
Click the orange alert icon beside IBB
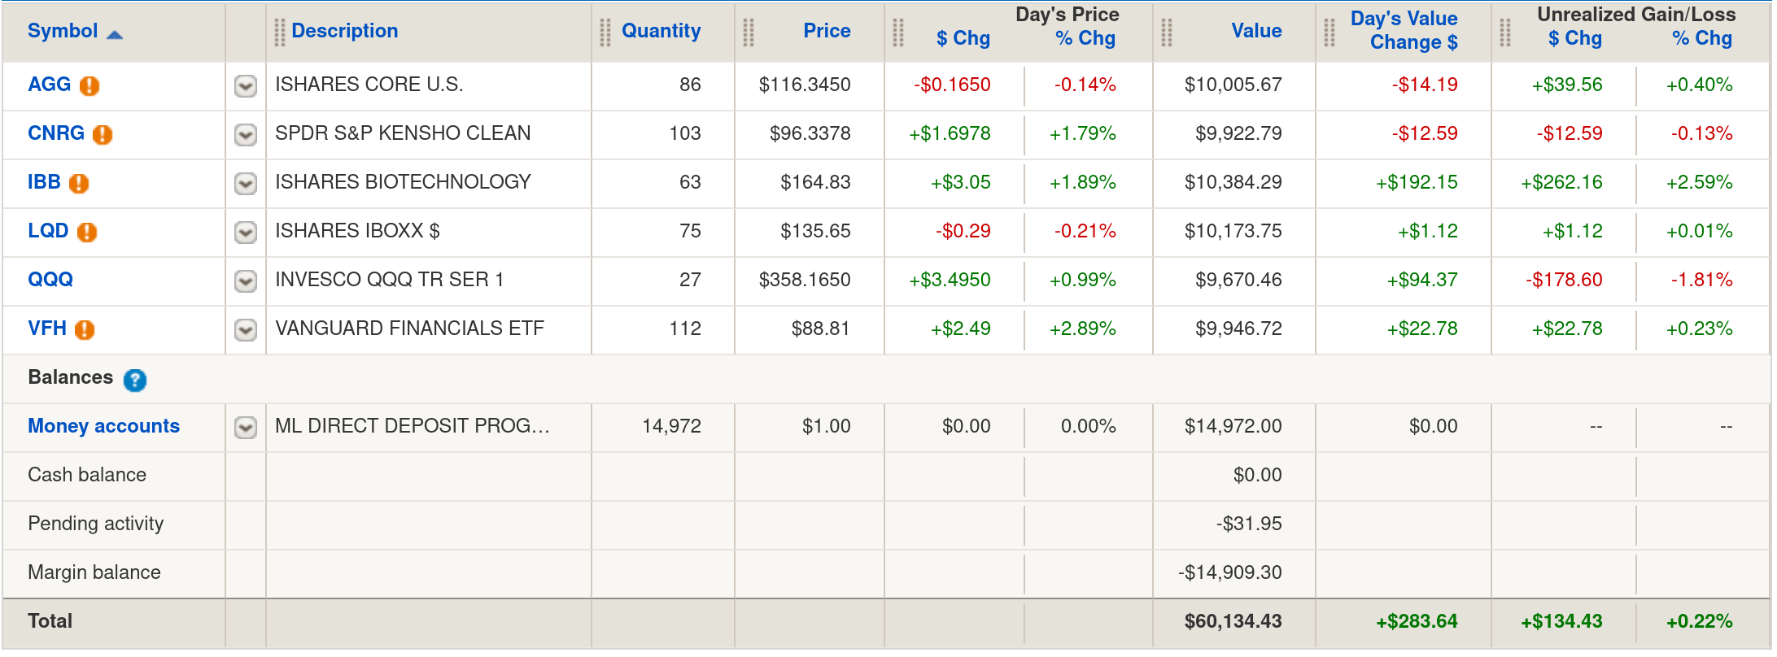[x=79, y=183]
